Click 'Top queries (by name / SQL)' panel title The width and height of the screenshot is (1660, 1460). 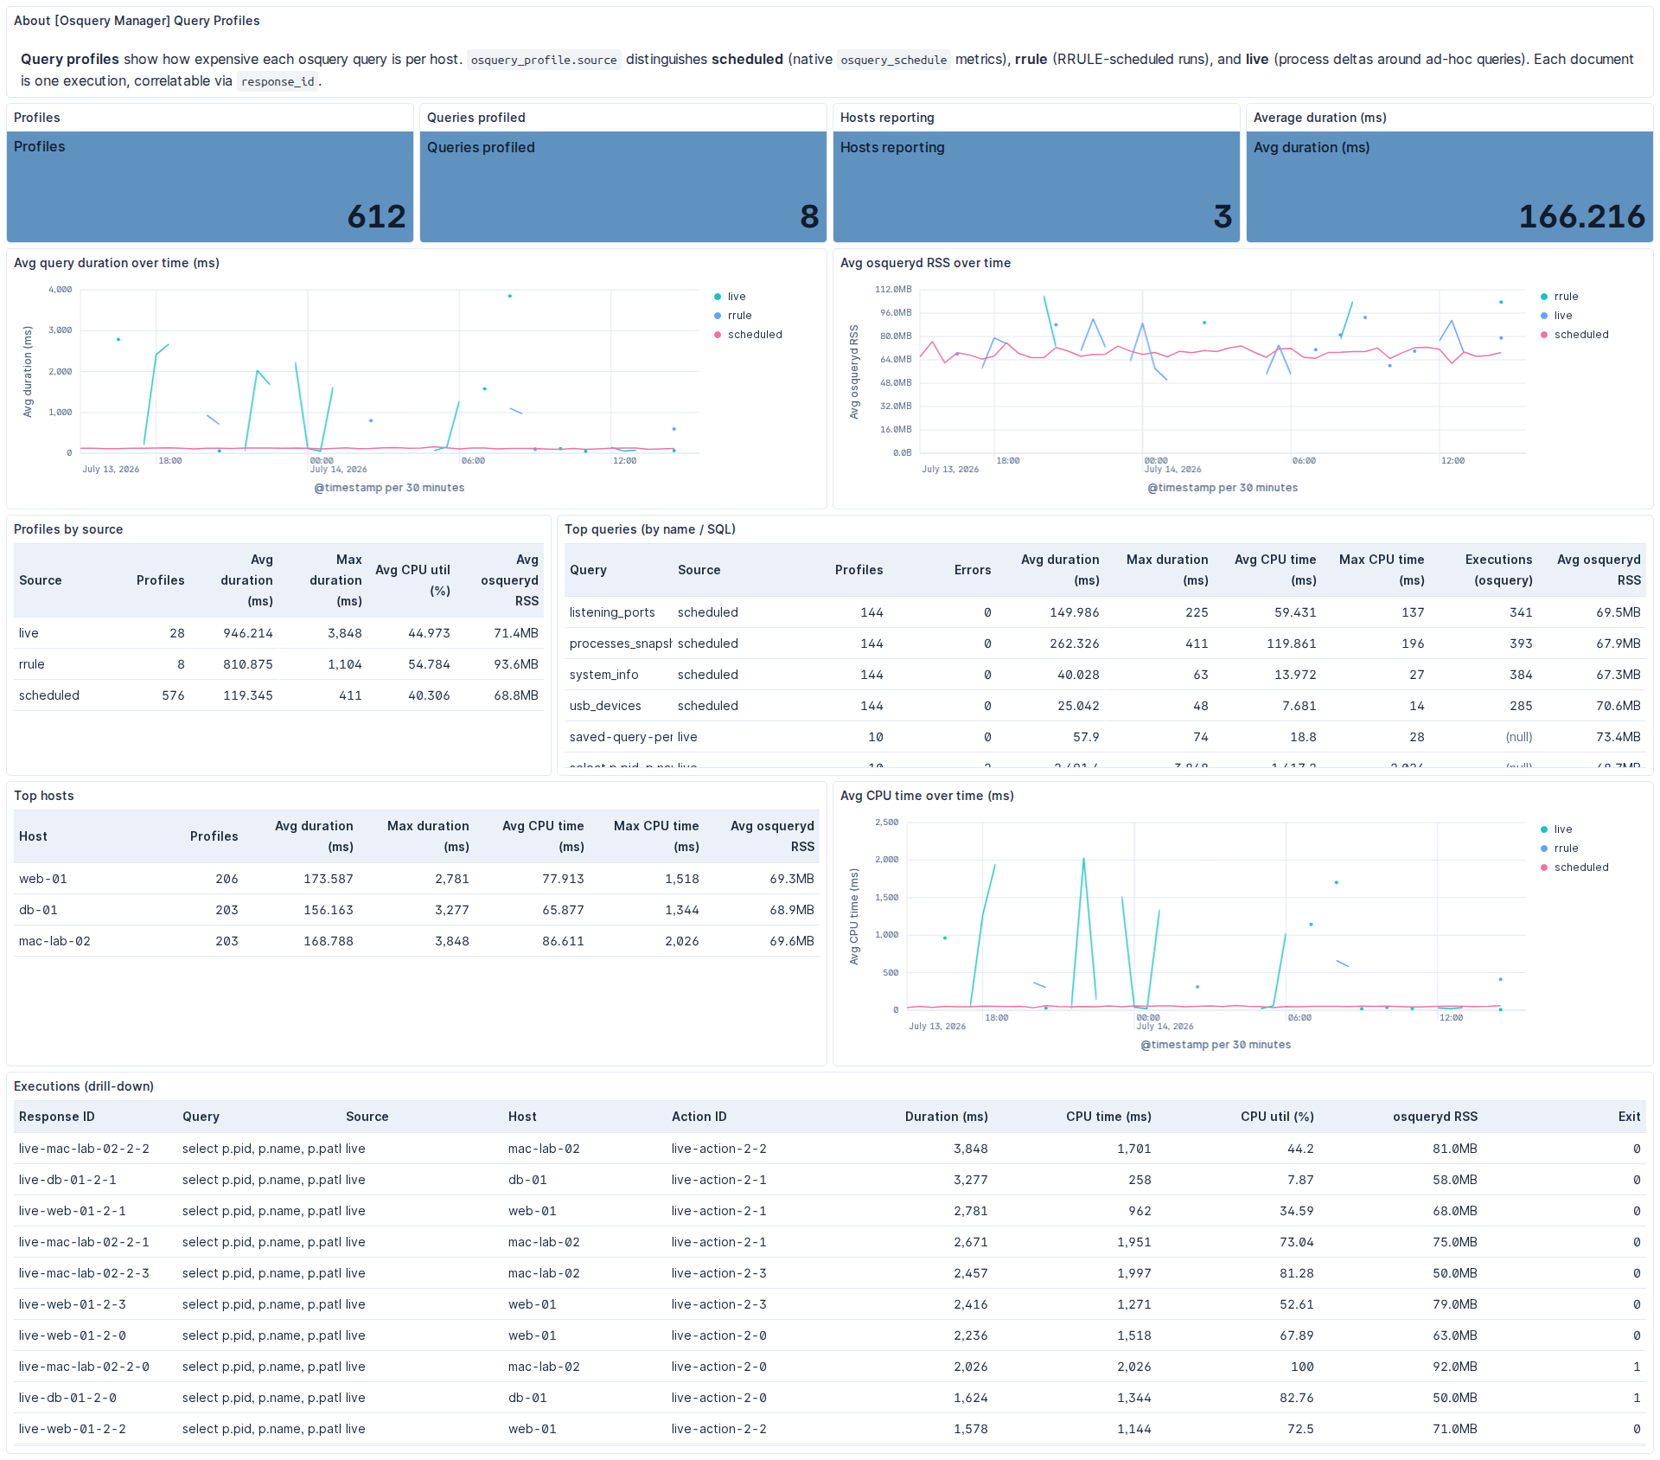(x=650, y=529)
